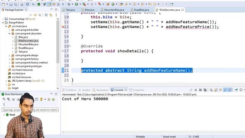Click Terminate square icon in Console
The image size is (245, 138).
tap(196, 90)
